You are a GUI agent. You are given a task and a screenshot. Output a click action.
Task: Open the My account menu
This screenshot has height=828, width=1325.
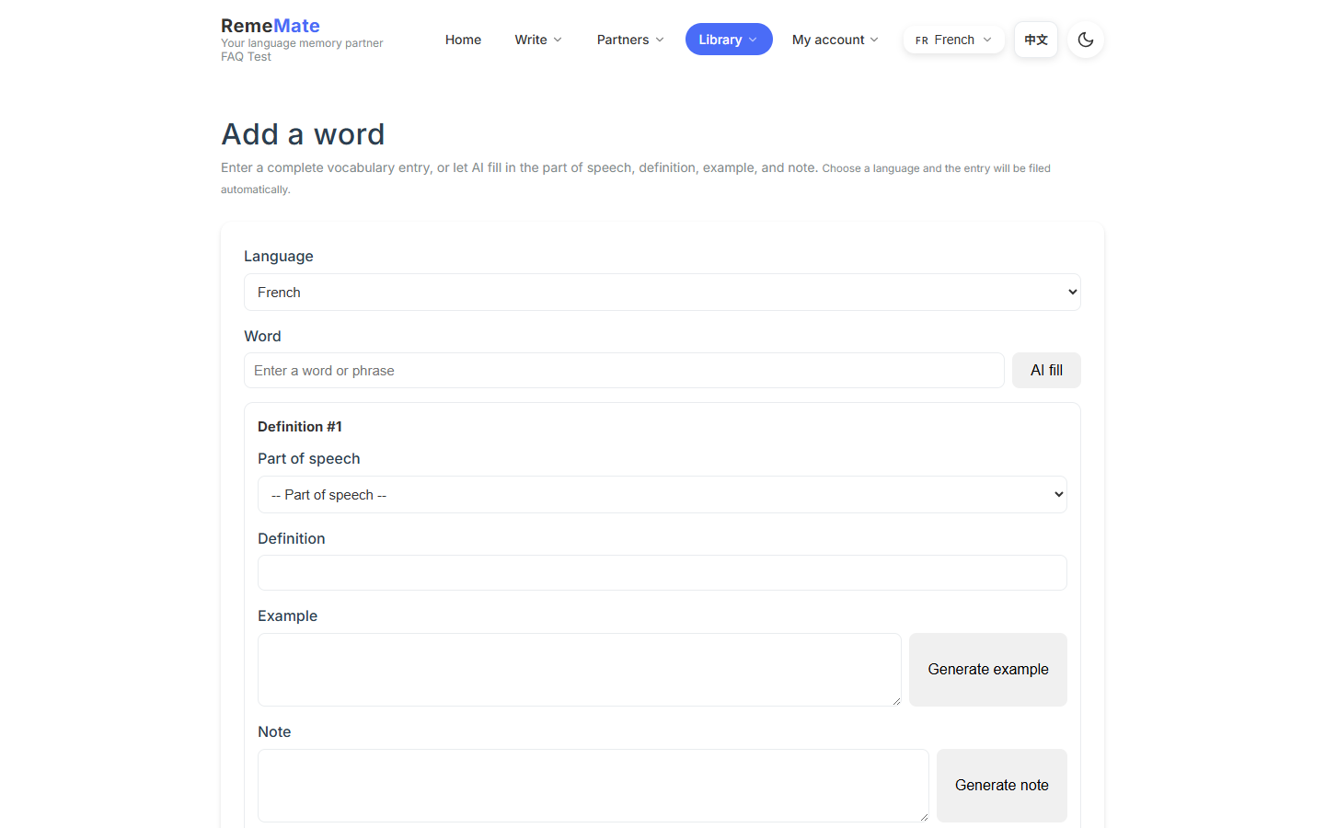click(x=835, y=40)
